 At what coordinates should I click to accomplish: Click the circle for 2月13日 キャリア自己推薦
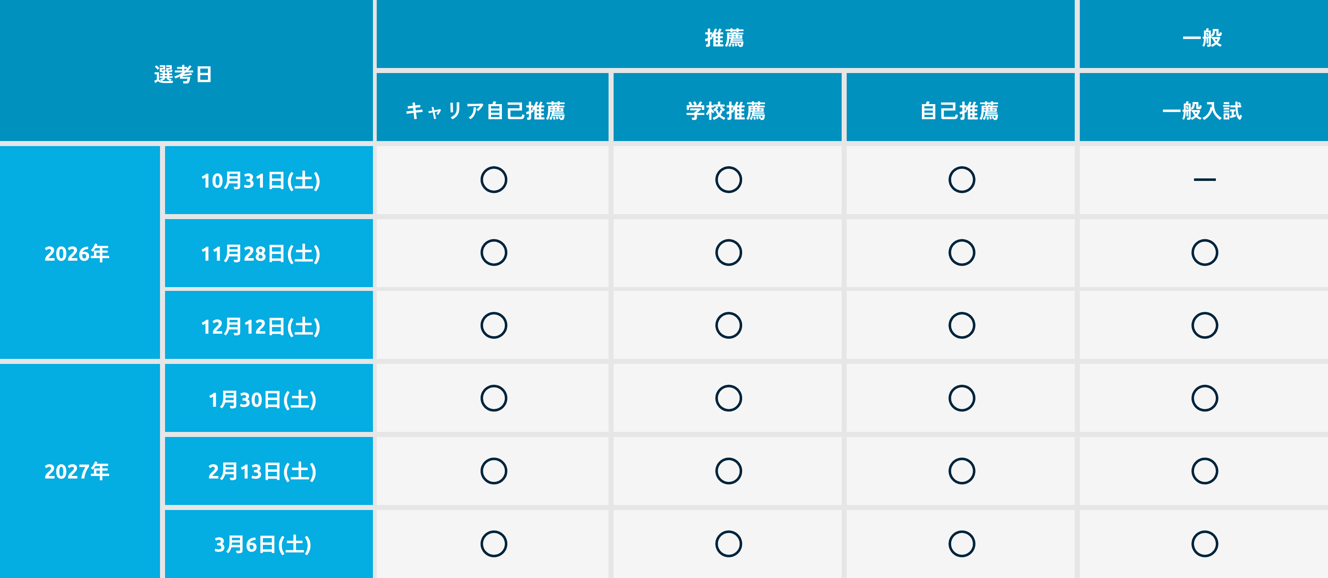(x=493, y=471)
